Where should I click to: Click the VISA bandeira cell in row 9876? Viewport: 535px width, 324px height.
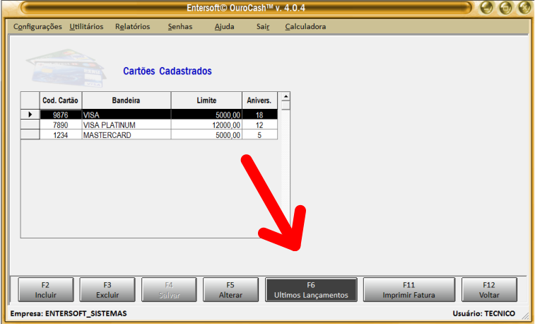pyautogui.click(x=127, y=115)
